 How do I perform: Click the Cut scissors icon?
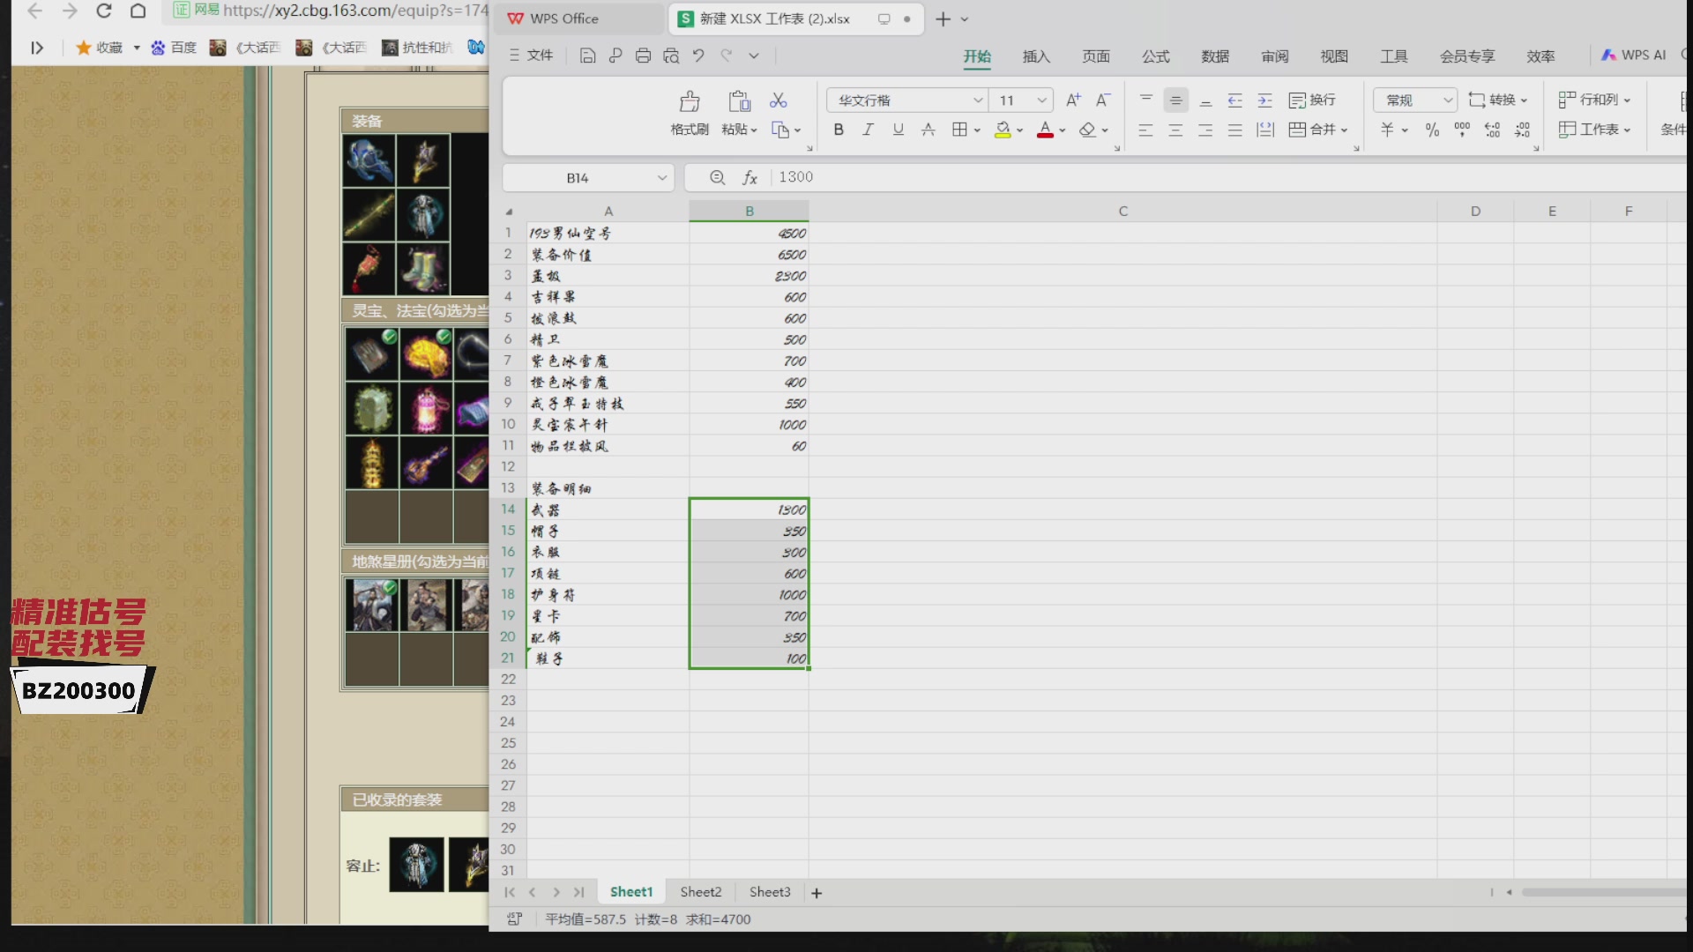[x=778, y=100]
